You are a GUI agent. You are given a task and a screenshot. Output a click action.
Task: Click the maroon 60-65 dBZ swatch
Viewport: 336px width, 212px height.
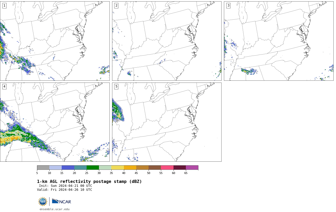coord(180,168)
